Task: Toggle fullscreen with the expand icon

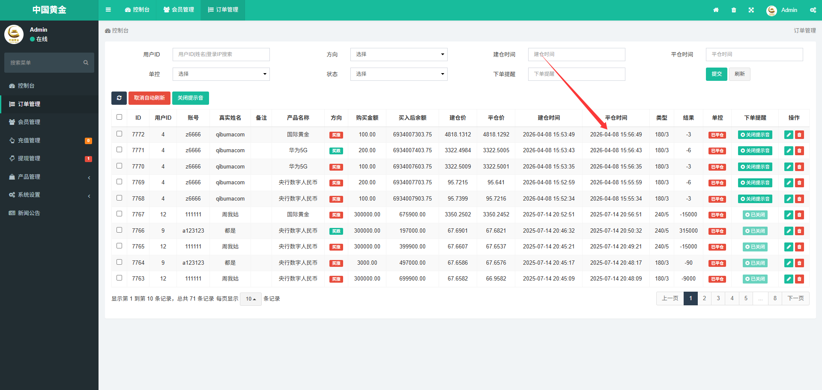Action: (751, 10)
